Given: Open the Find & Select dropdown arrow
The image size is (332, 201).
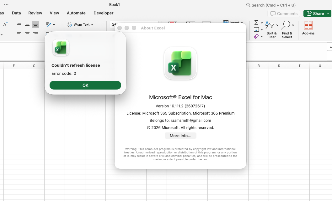Looking at the screenshot, I should click(293, 25).
